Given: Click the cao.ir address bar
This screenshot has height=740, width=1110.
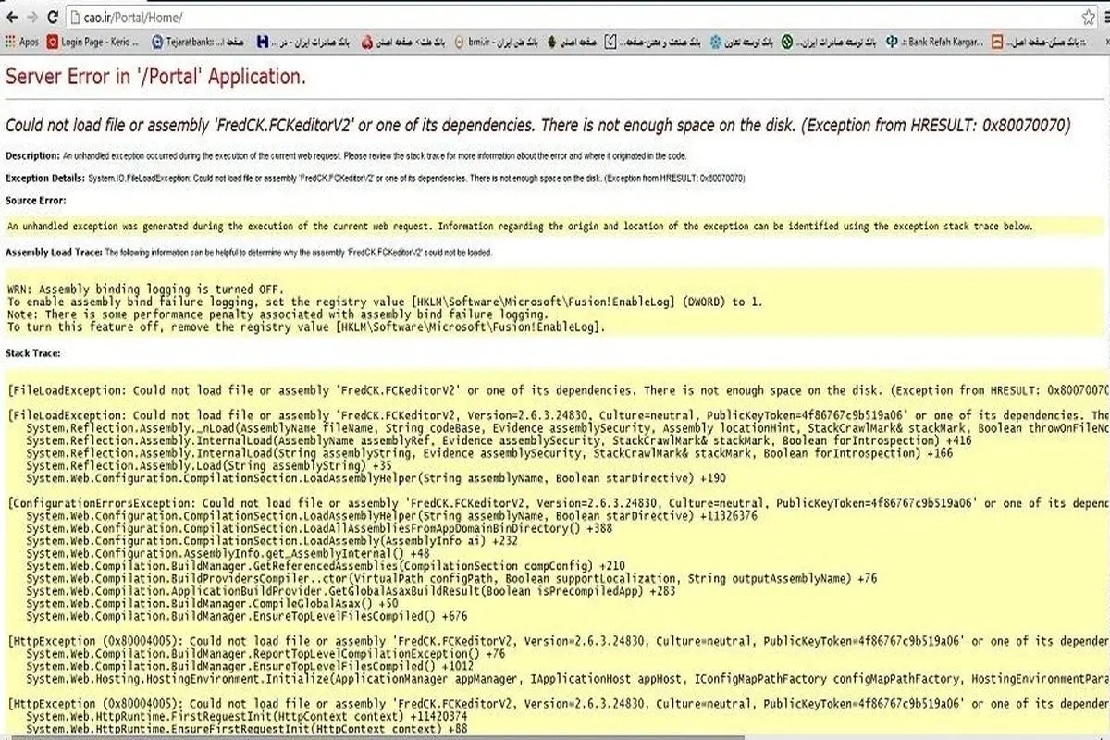Looking at the screenshot, I should point(555,18).
